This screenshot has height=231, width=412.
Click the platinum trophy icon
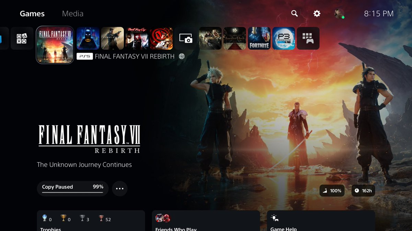[x=45, y=218]
